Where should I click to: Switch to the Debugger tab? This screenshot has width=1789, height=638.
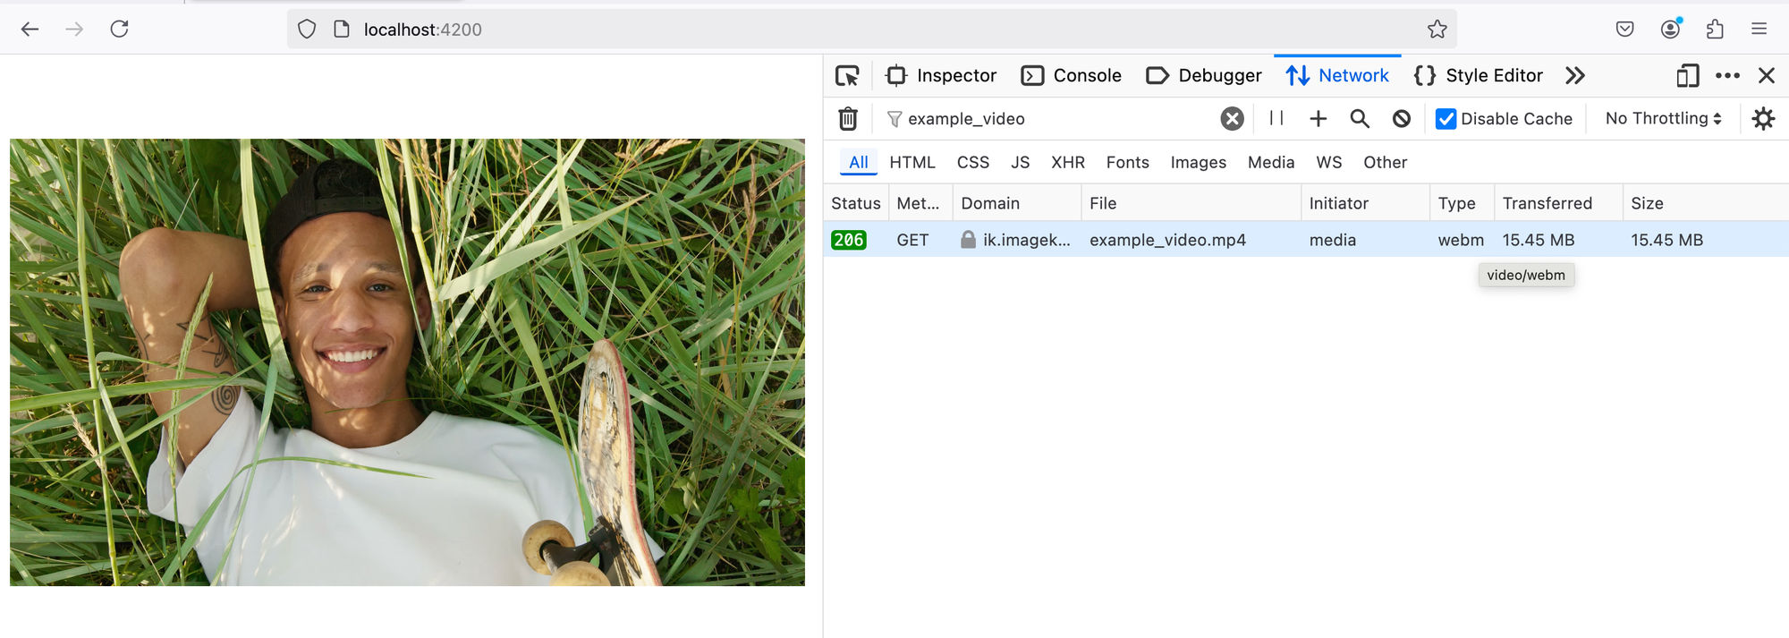(1204, 76)
